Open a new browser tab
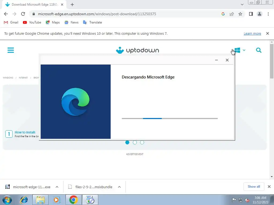The height and width of the screenshot is (205, 274). coord(72,5)
